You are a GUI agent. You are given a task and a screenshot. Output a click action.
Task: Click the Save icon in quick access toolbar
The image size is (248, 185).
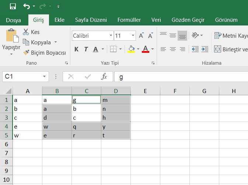[13, 6]
